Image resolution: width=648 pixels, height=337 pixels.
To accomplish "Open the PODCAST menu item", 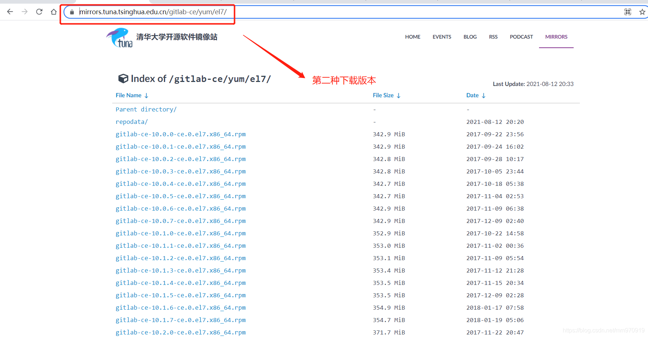I will [521, 37].
